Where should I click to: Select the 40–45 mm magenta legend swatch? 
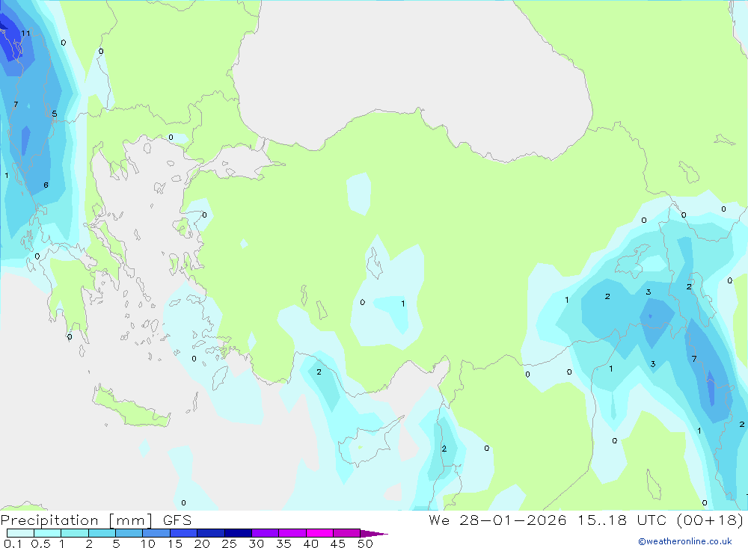(x=319, y=533)
